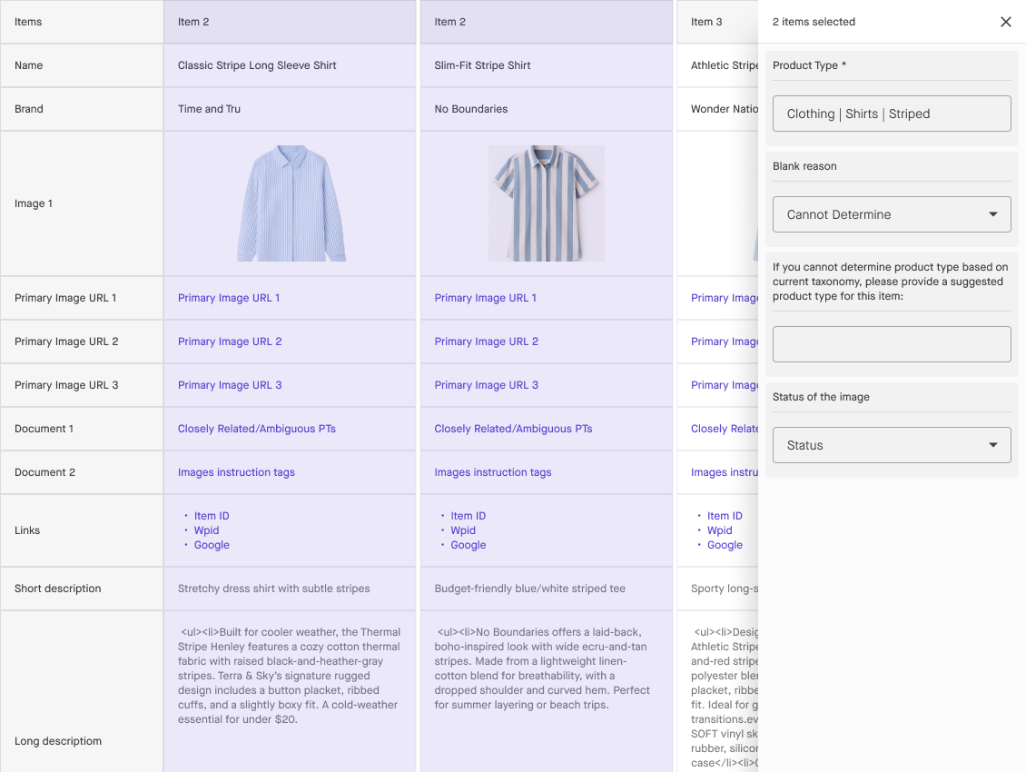Open the blue and white striped tee thumbnail
This screenshot has width=1026, height=772.
[x=547, y=203]
